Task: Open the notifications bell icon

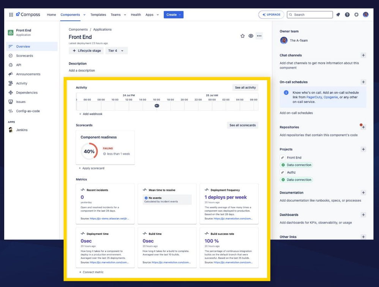Action: [x=338, y=15]
